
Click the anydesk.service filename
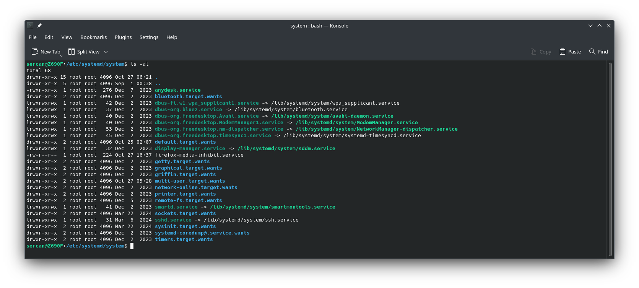click(178, 90)
